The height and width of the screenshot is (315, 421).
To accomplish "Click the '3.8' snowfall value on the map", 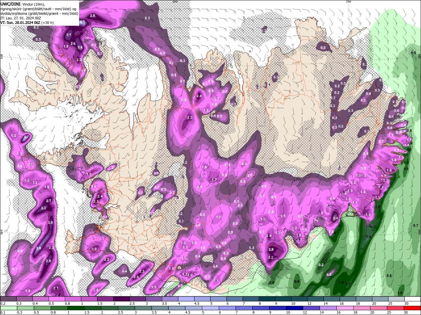I will (x=38, y=248).
